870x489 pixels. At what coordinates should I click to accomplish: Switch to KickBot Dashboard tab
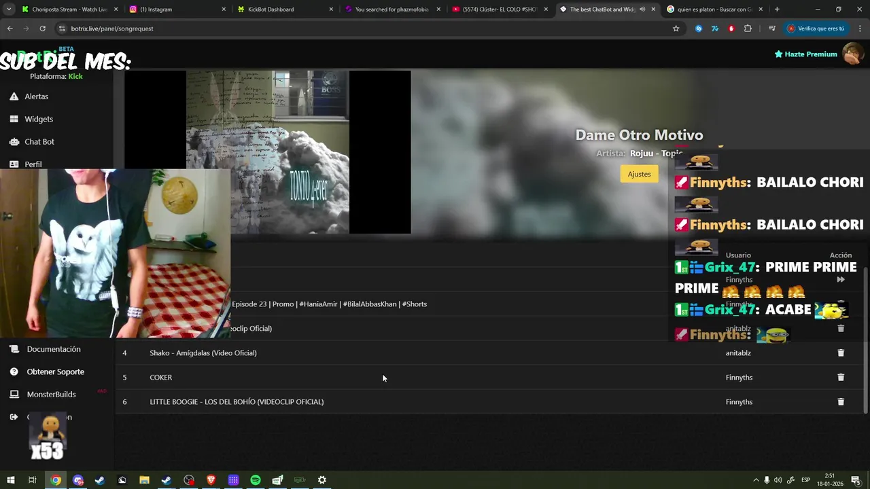tap(285, 10)
